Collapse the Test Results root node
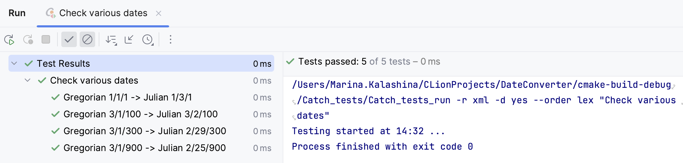The width and height of the screenshot is (683, 163). coord(14,64)
